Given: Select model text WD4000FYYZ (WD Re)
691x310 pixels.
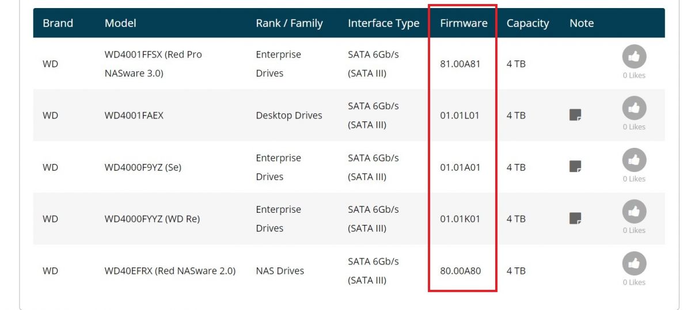Looking at the screenshot, I should tap(152, 219).
